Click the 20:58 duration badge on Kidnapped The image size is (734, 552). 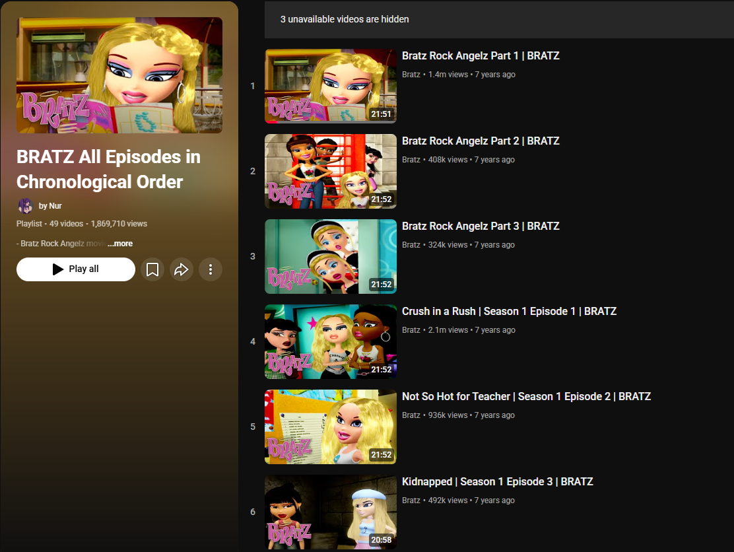pos(381,540)
